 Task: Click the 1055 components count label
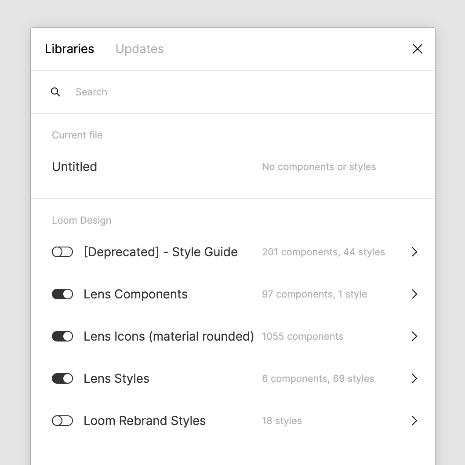point(302,336)
